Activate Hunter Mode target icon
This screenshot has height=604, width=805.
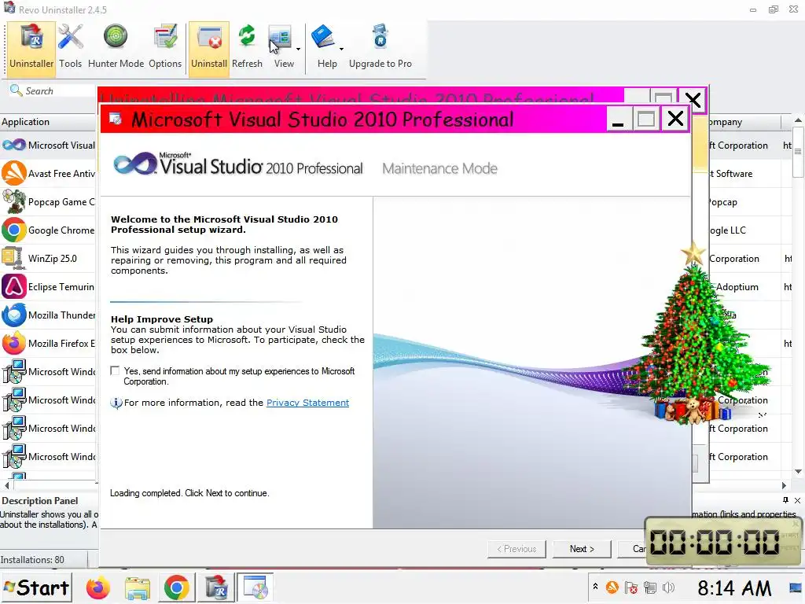pos(116,37)
